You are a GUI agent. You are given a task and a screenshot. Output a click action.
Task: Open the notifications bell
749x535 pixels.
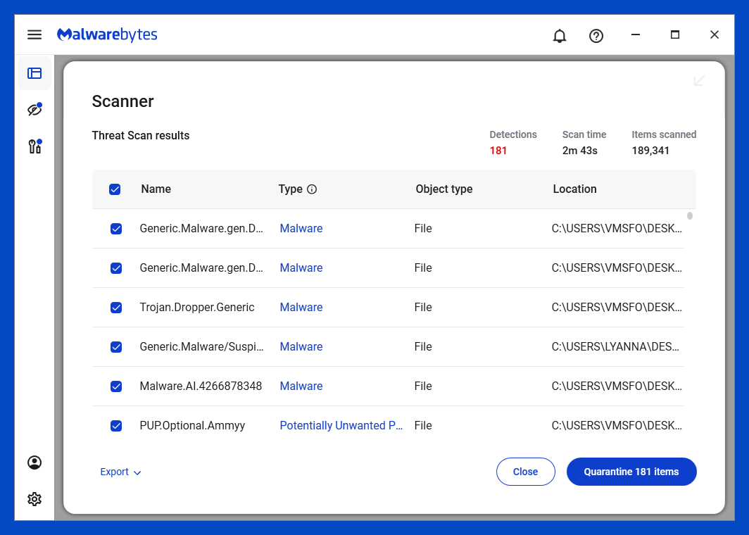point(560,36)
